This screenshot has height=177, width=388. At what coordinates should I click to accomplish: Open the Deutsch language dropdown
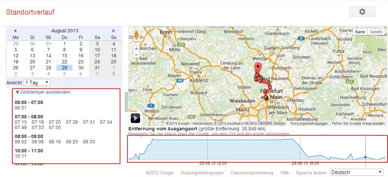tap(356, 173)
